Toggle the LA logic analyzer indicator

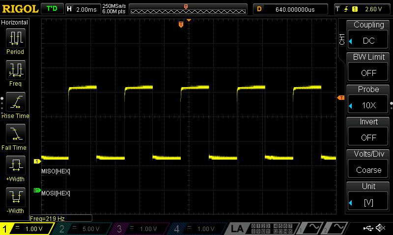(237, 228)
